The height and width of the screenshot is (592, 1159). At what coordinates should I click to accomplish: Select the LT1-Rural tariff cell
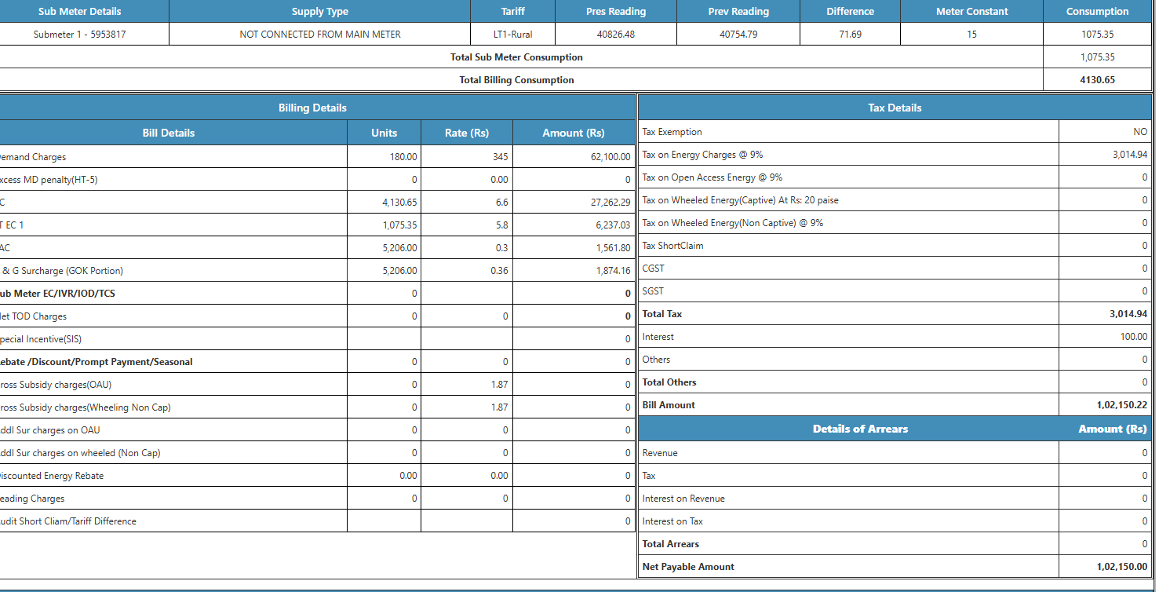[512, 34]
